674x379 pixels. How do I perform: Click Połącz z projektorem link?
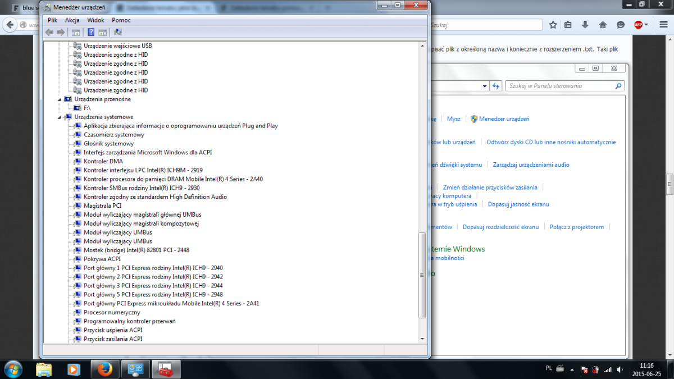577,227
